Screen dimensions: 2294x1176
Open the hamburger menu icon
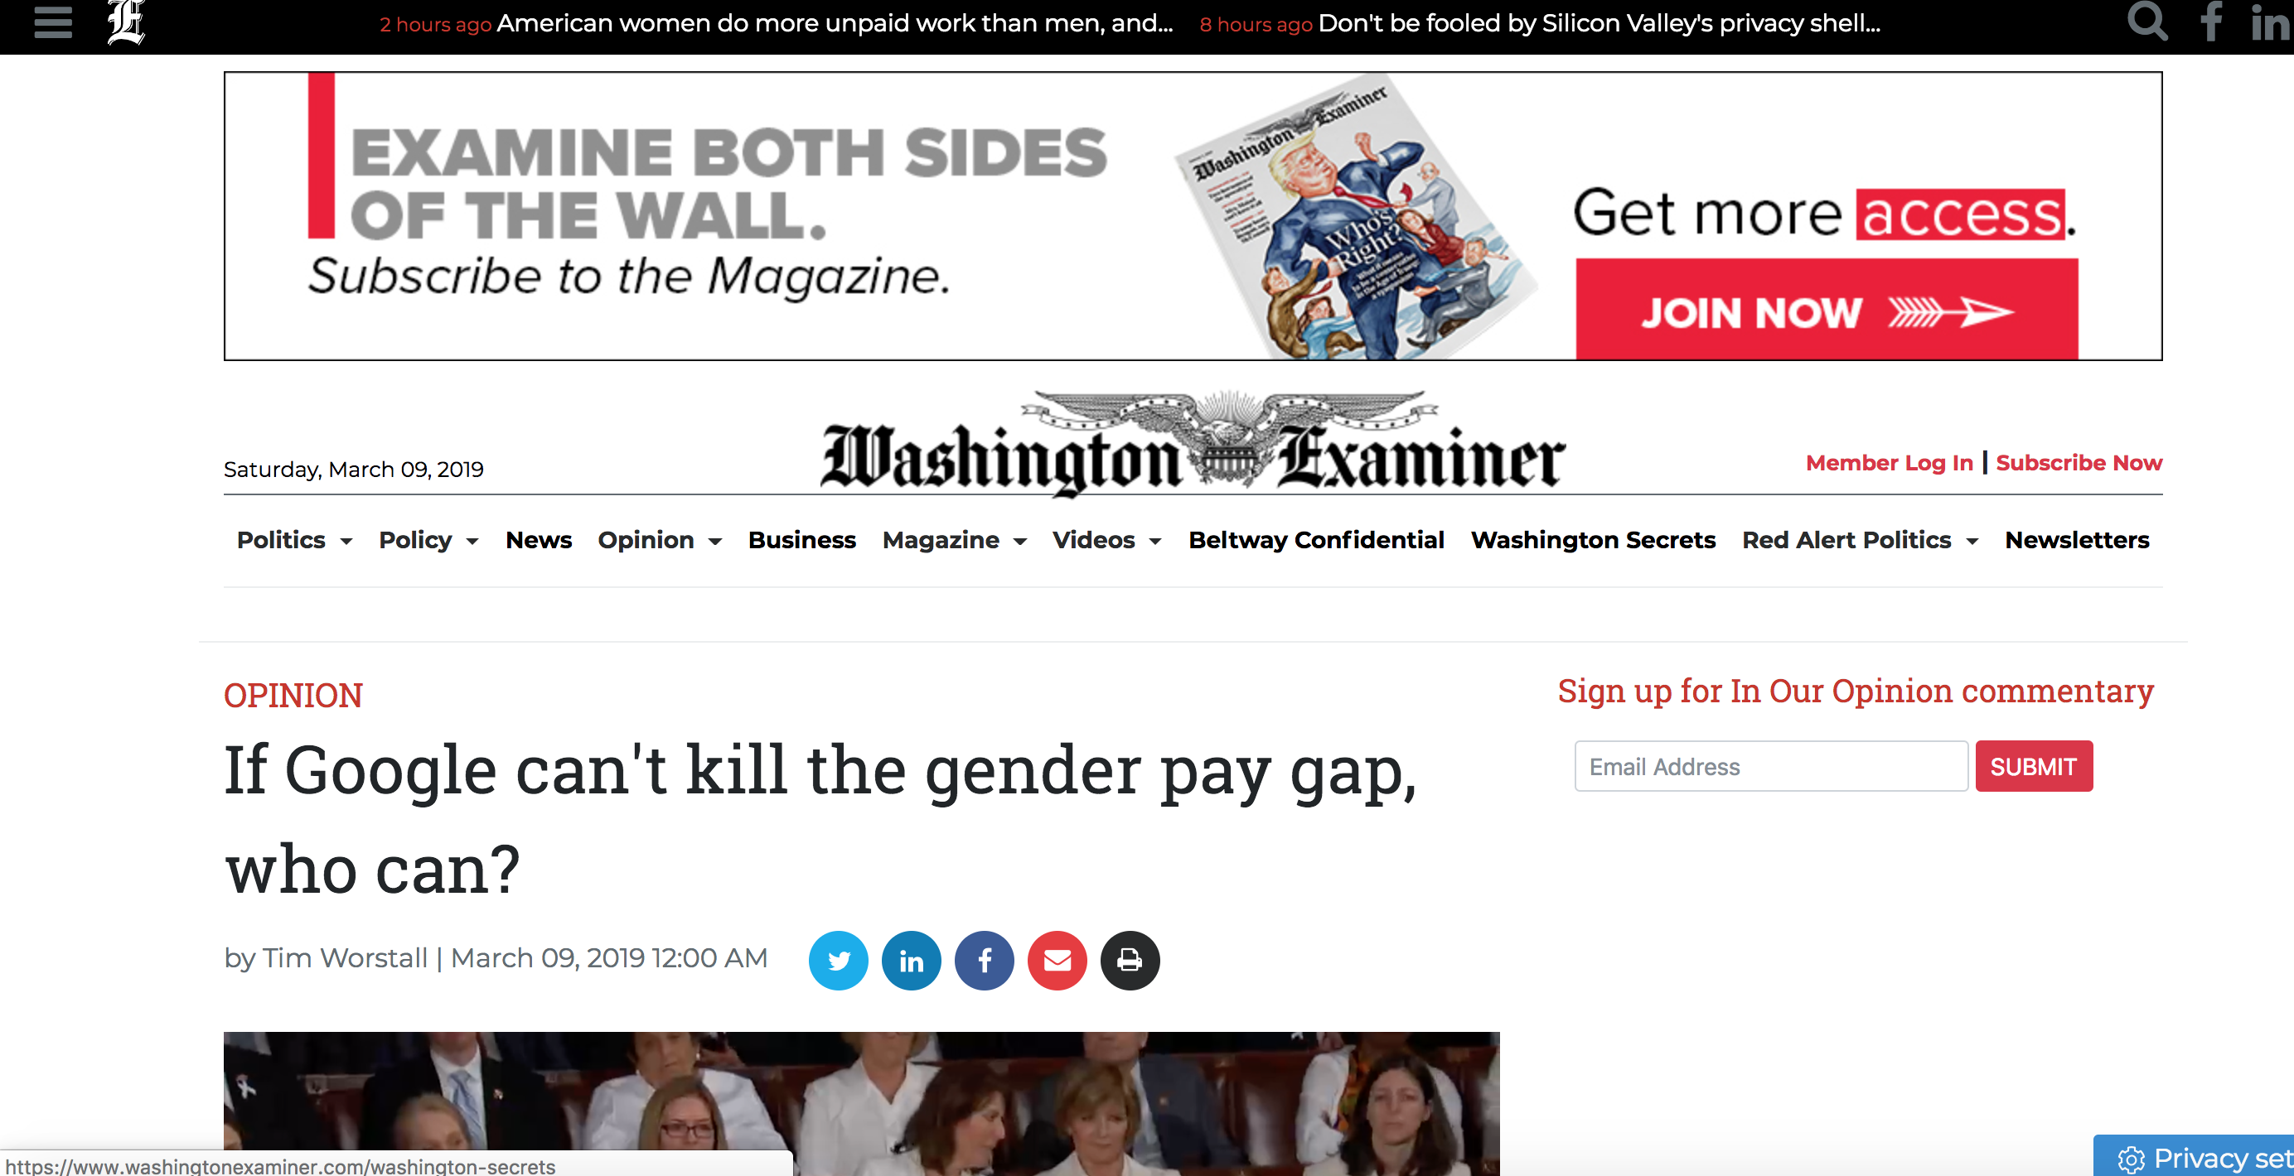[52, 22]
